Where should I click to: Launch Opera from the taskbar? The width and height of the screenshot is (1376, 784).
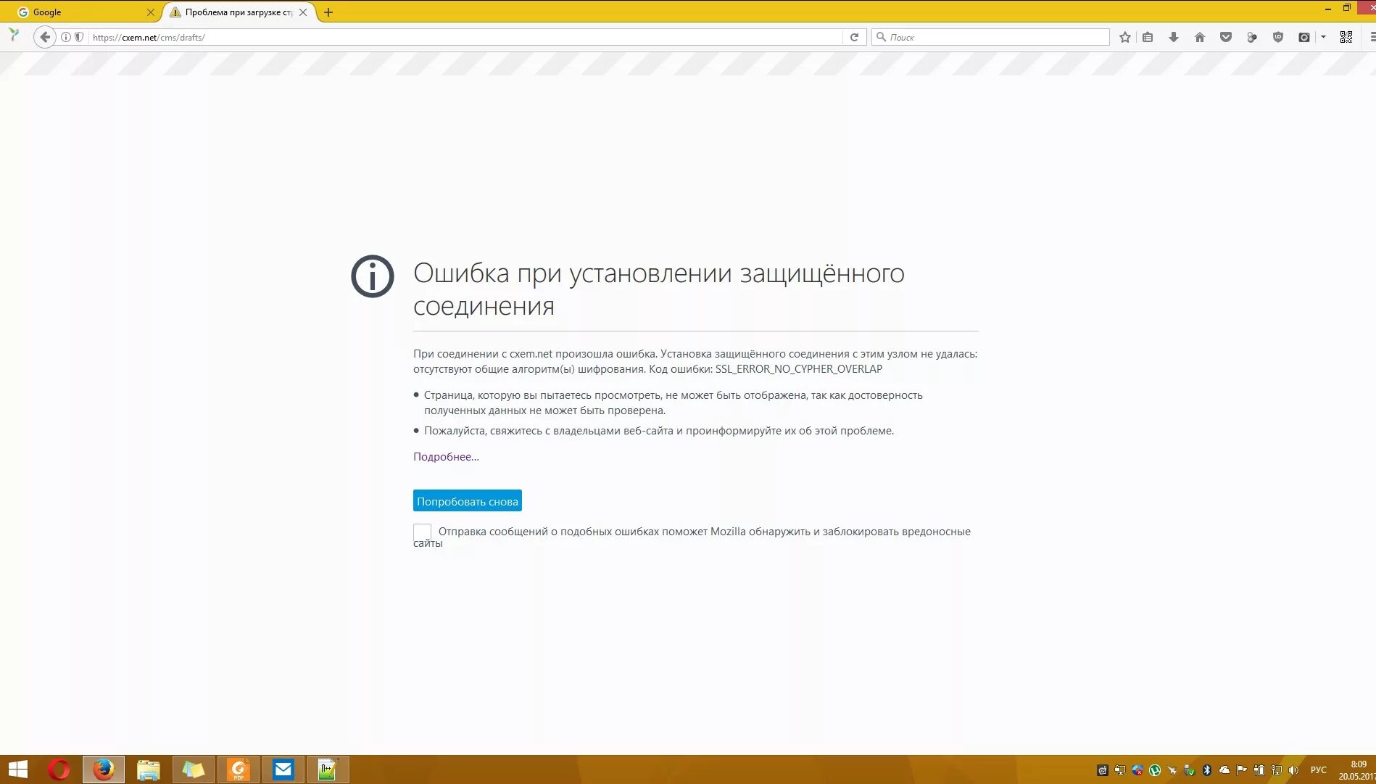pos(59,769)
